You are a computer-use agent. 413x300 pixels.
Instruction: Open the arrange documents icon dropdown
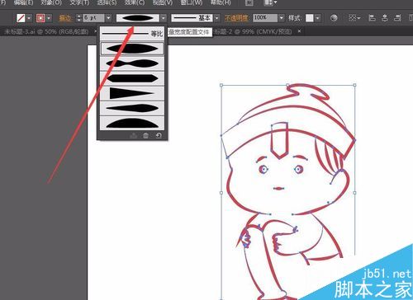pos(270,2)
